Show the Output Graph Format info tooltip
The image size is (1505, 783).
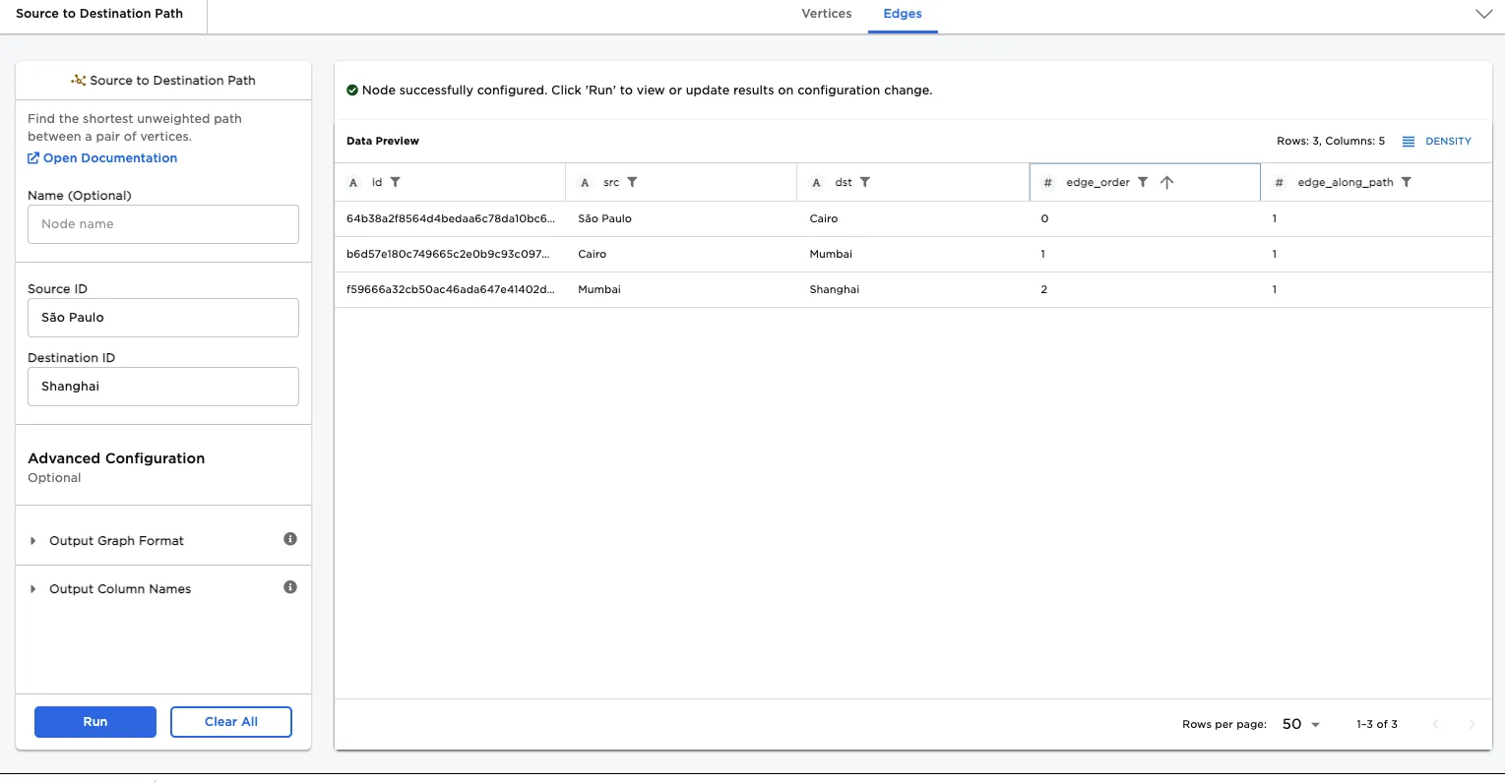(x=290, y=538)
